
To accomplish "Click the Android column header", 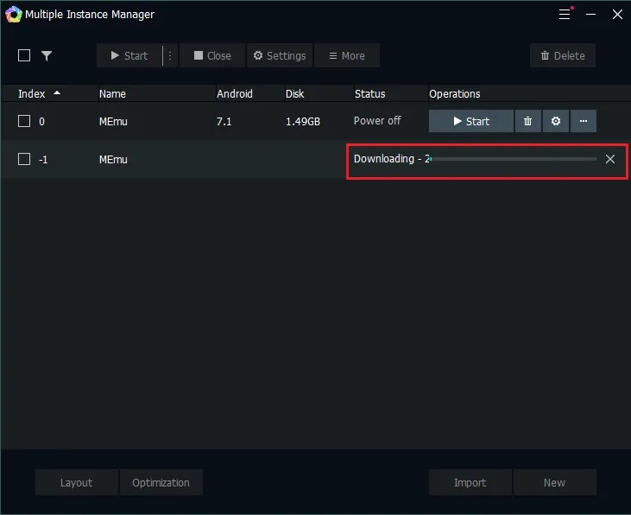I will [235, 94].
